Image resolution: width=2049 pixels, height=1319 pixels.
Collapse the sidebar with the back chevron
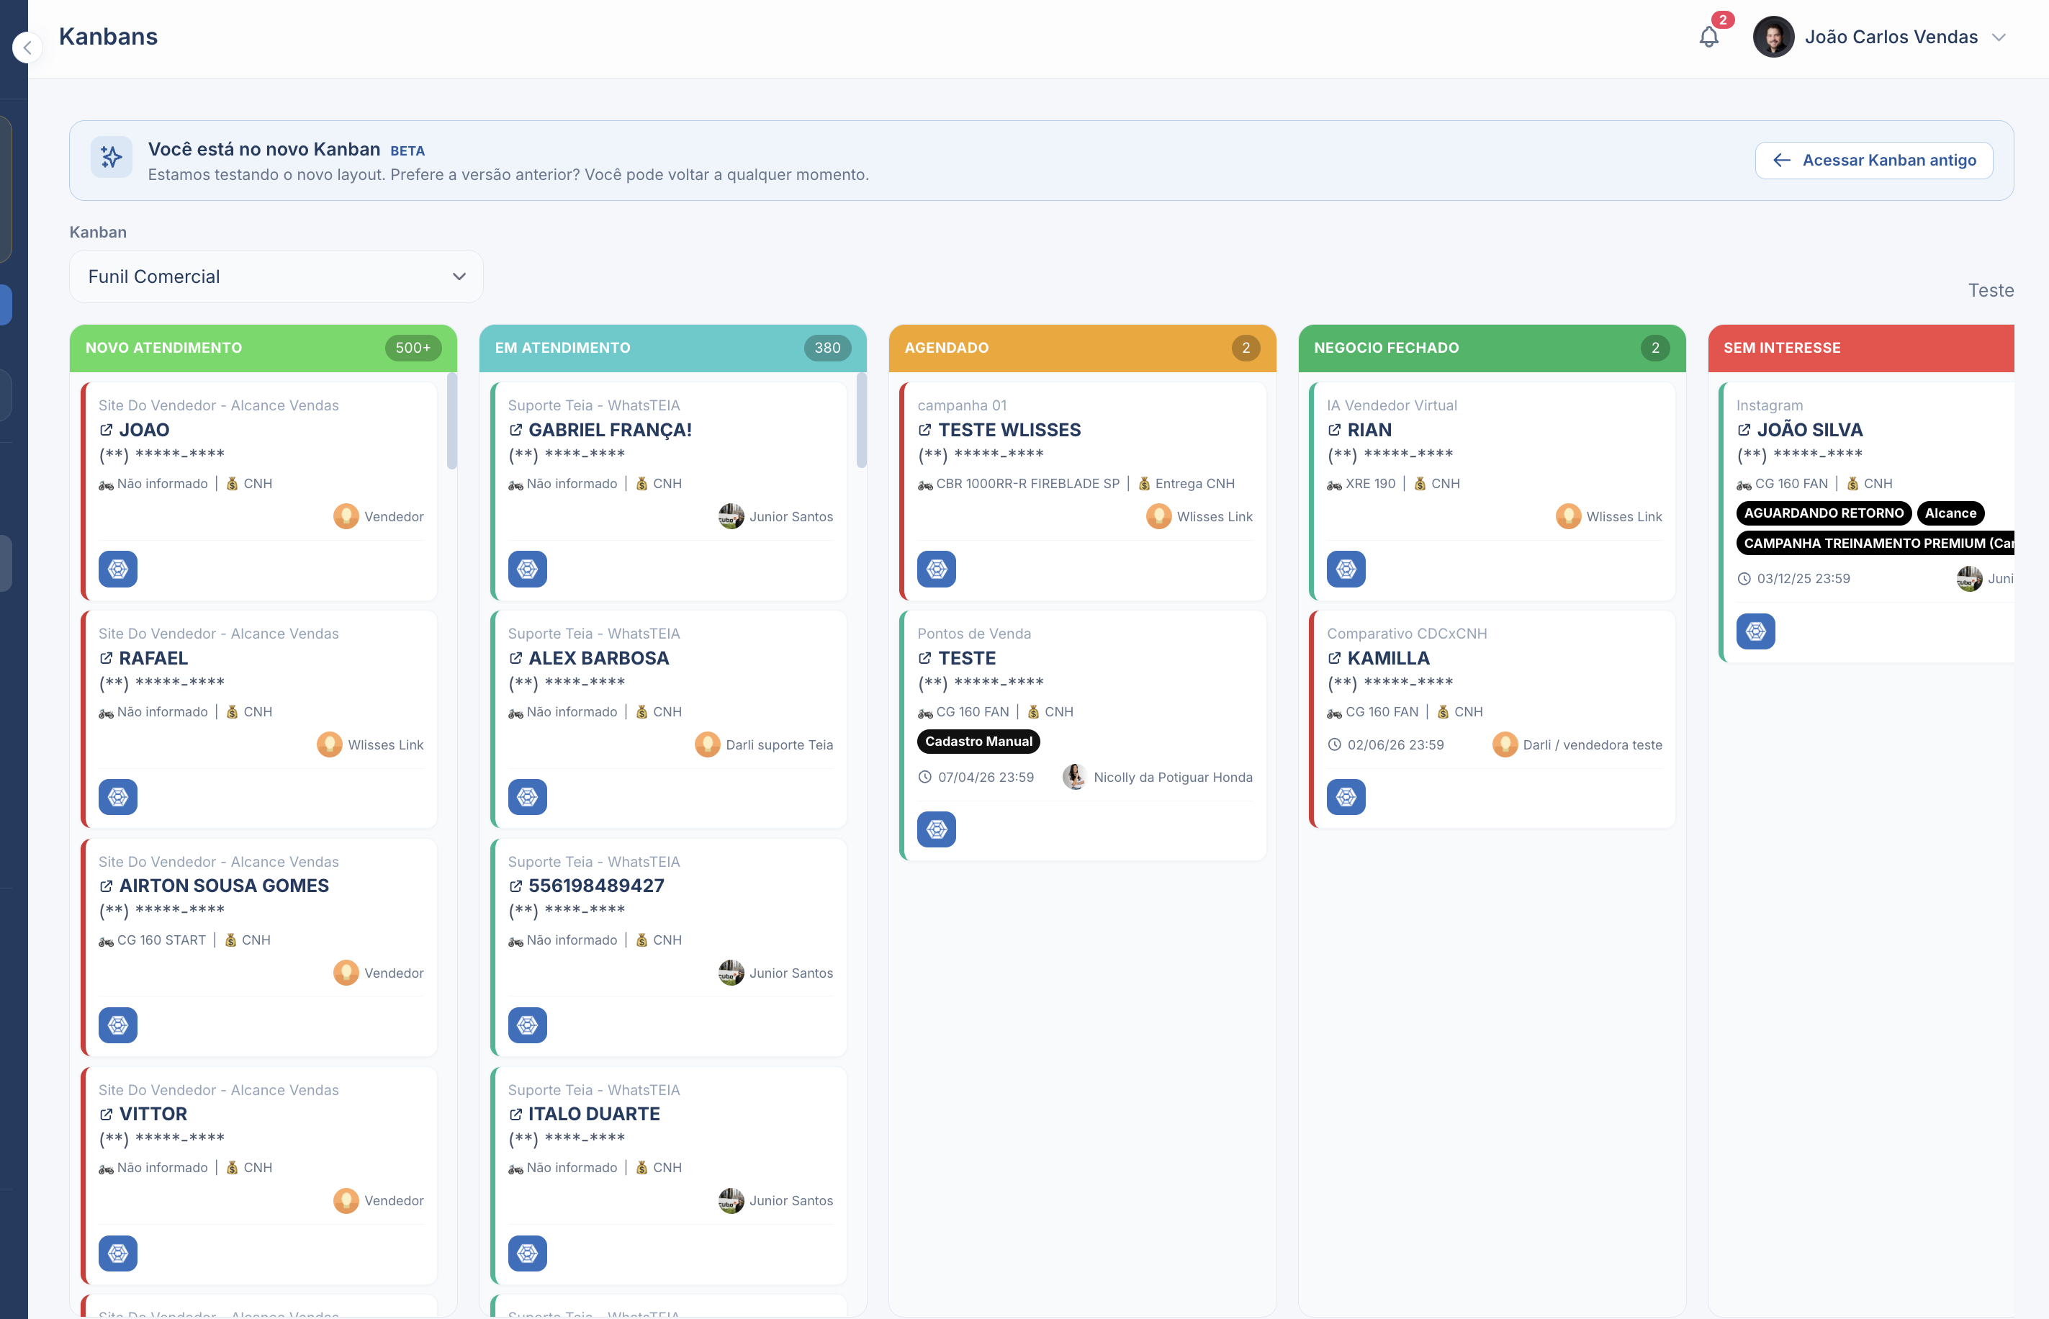[27, 48]
